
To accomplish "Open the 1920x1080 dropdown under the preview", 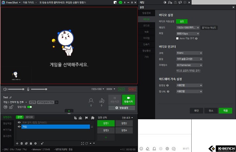I will tap(98, 89).
